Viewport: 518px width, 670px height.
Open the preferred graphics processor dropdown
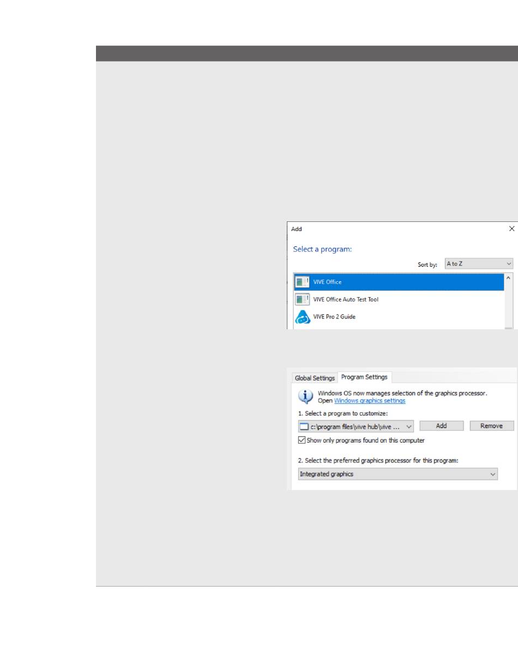398,474
